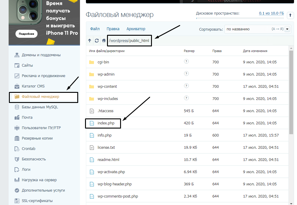Select the index.php file
The width and height of the screenshot is (297, 205).
point(106,123)
